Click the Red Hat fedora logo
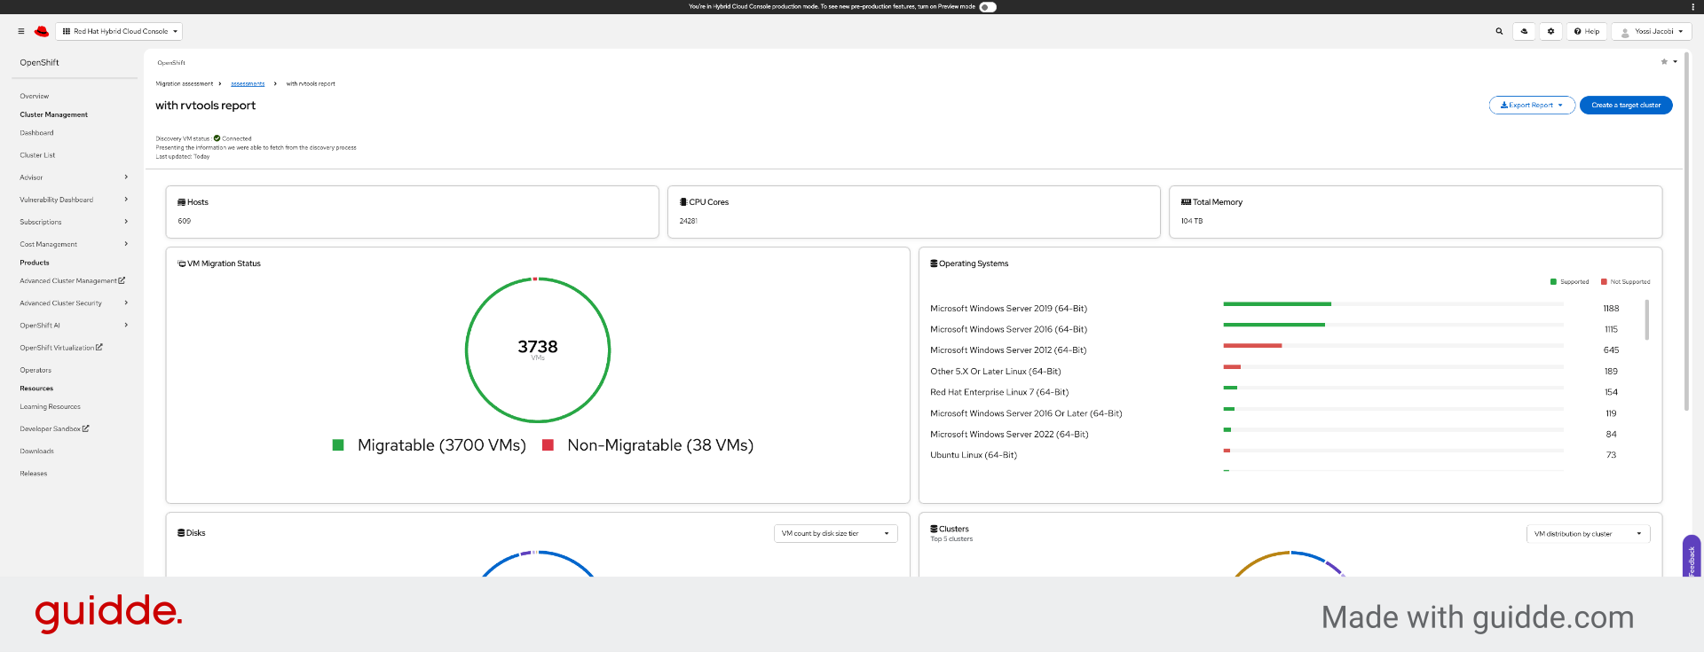This screenshot has height=652, width=1704. (42, 31)
